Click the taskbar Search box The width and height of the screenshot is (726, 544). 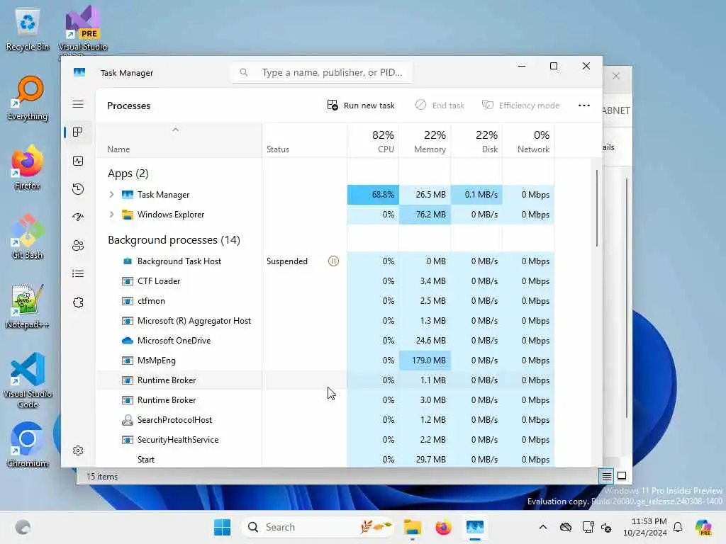click(x=318, y=527)
